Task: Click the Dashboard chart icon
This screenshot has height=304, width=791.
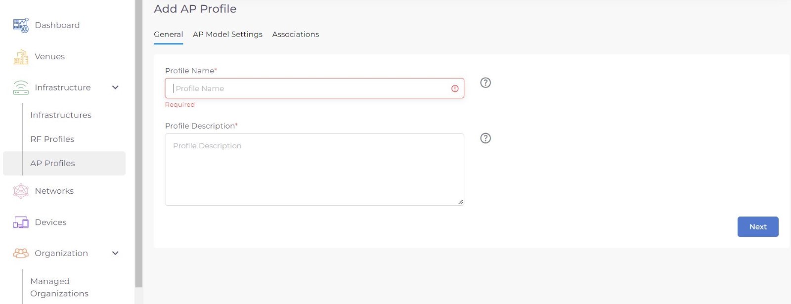Action: [x=21, y=25]
